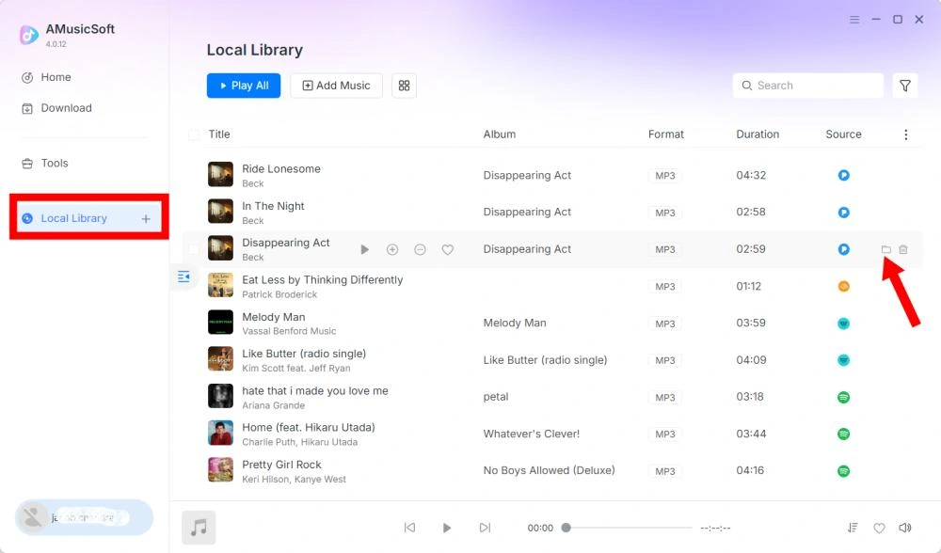Click Pretty Girl Rock album thumbnail

click(x=220, y=470)
